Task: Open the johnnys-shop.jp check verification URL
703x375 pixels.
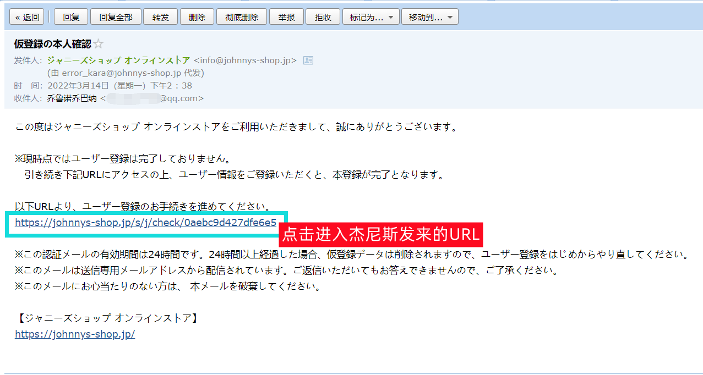Action: [x=146, y=223]
